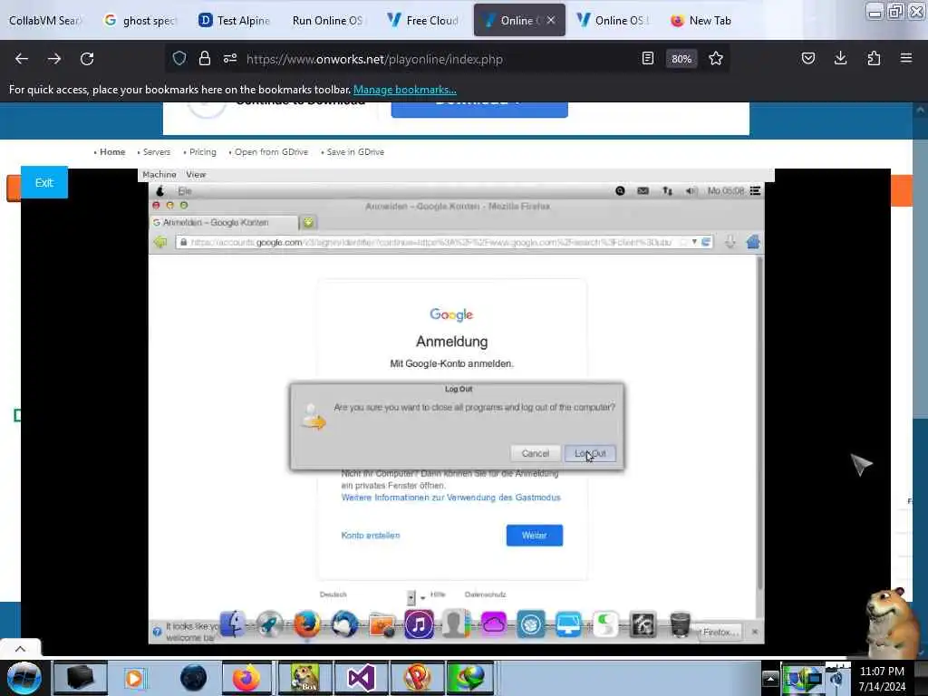The image size is (928, 696).
Task: Show hidden Windows tray icons arrow
Action: [770, 678]
